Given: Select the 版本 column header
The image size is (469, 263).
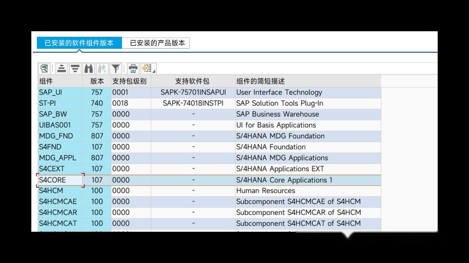Looking at the screenshot, I should point(97,81).
